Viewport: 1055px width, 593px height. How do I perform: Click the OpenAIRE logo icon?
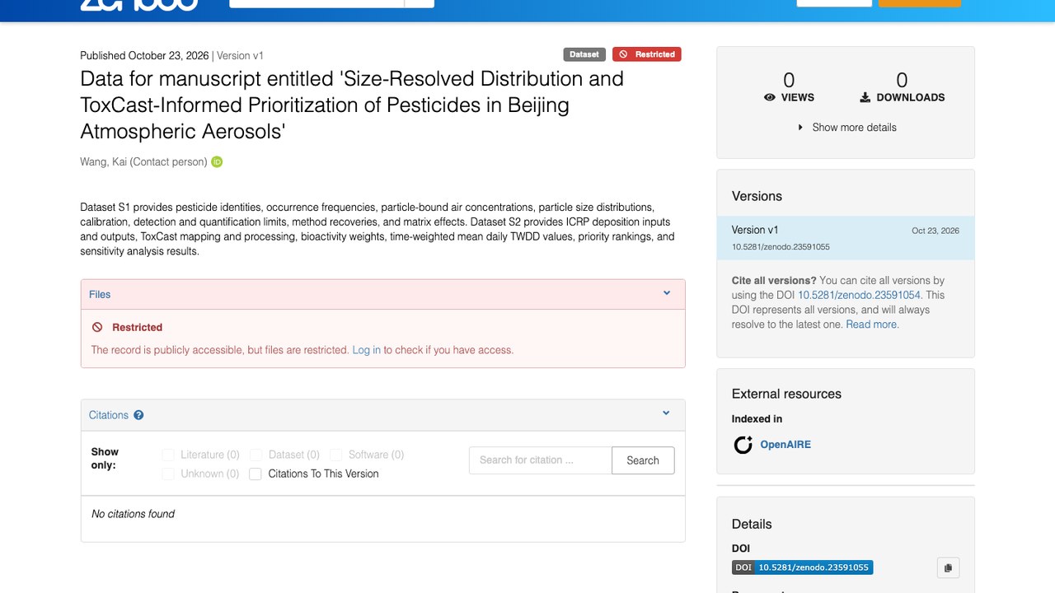click(x=743, y=445)
